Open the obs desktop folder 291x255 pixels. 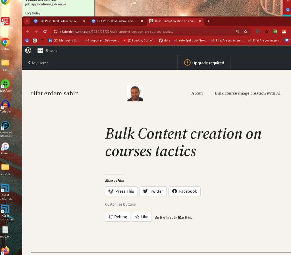5,65
